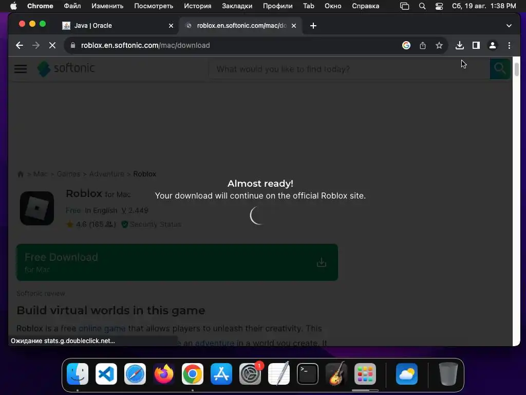The image size is (526, 395).
Task: Click the Roblox app icon thumbnail
Action: click(x=37, y=208)
